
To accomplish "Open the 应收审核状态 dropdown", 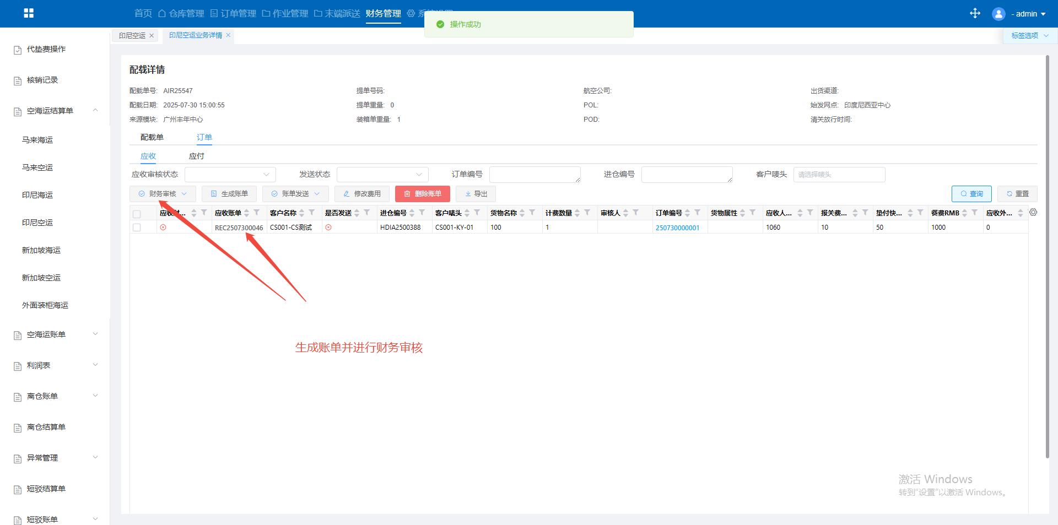I will [230, 175].
